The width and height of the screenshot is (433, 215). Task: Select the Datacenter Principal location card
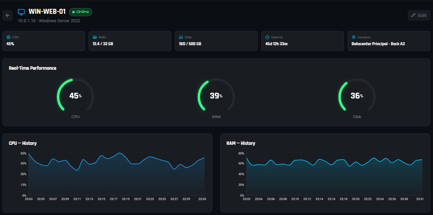click(x=389, y=41)
